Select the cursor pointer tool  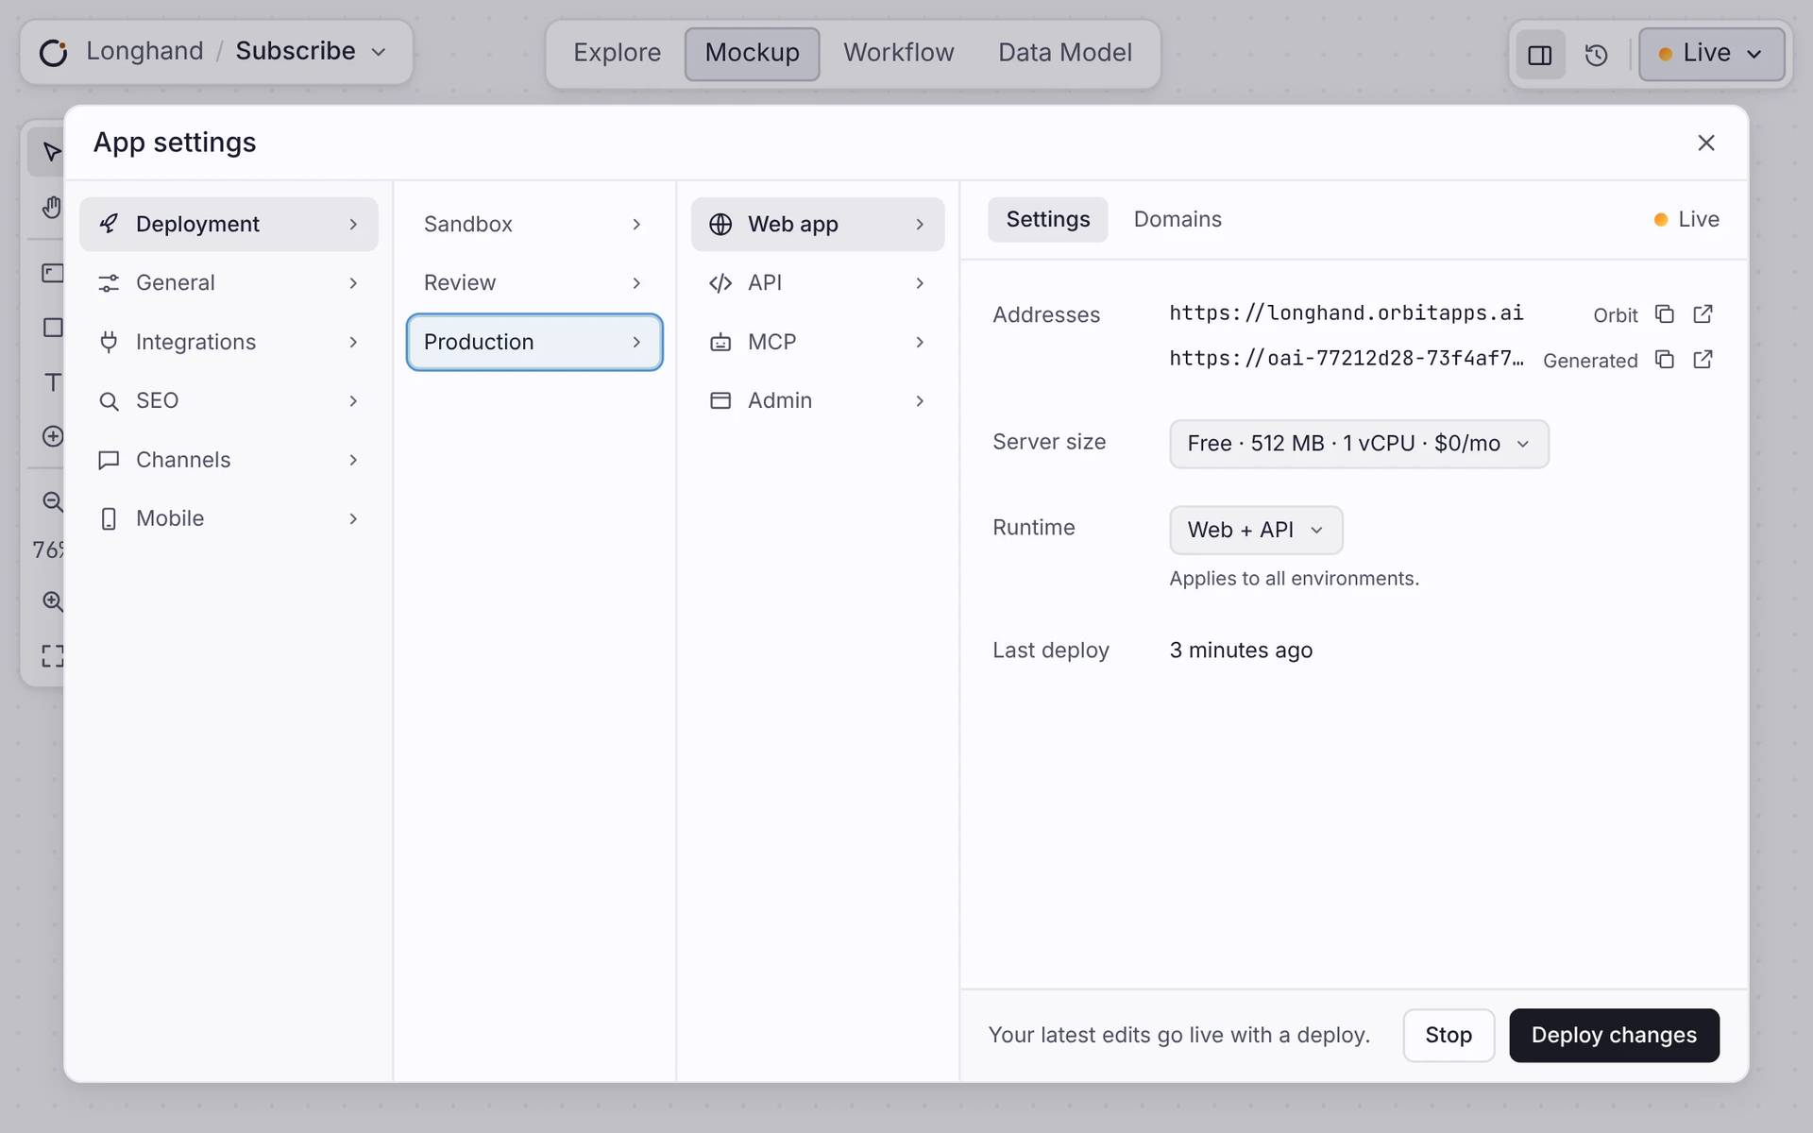coord(52,152)
